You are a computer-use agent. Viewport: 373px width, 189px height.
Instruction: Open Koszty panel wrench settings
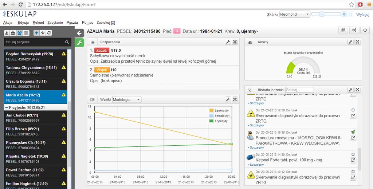coord(350,42)
